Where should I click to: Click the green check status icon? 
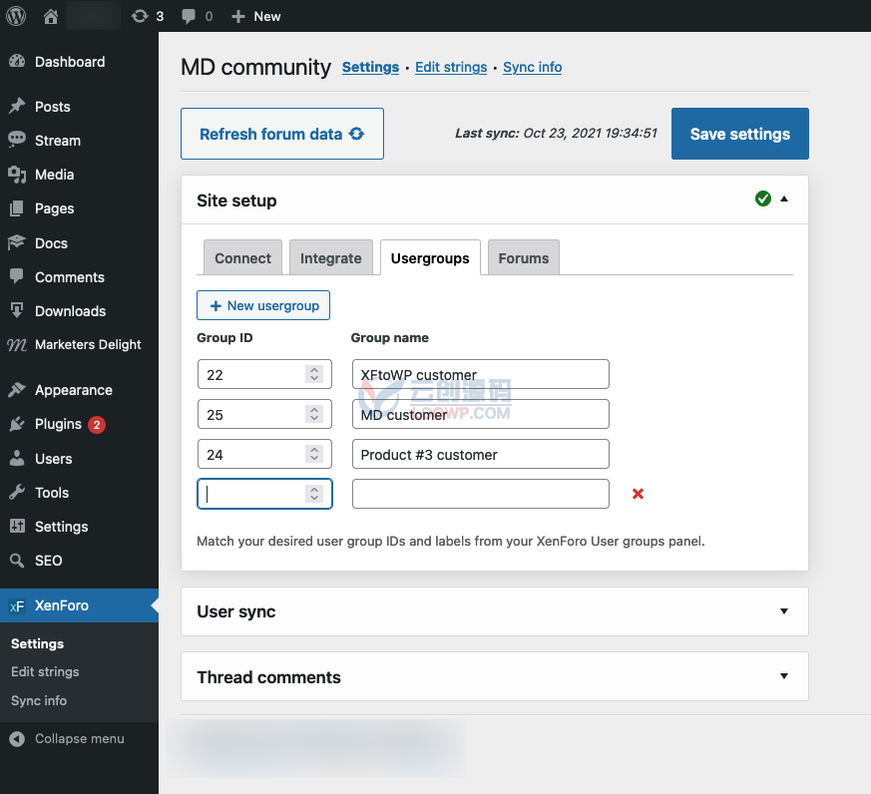pos(763,198)
